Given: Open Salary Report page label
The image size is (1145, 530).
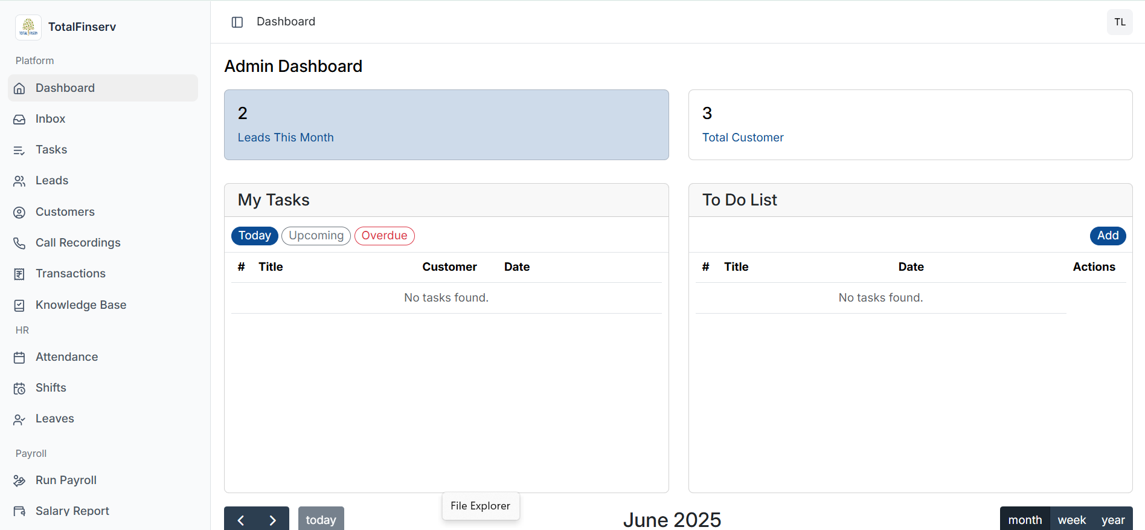Looking at the screenshot, I should point(72,511).
